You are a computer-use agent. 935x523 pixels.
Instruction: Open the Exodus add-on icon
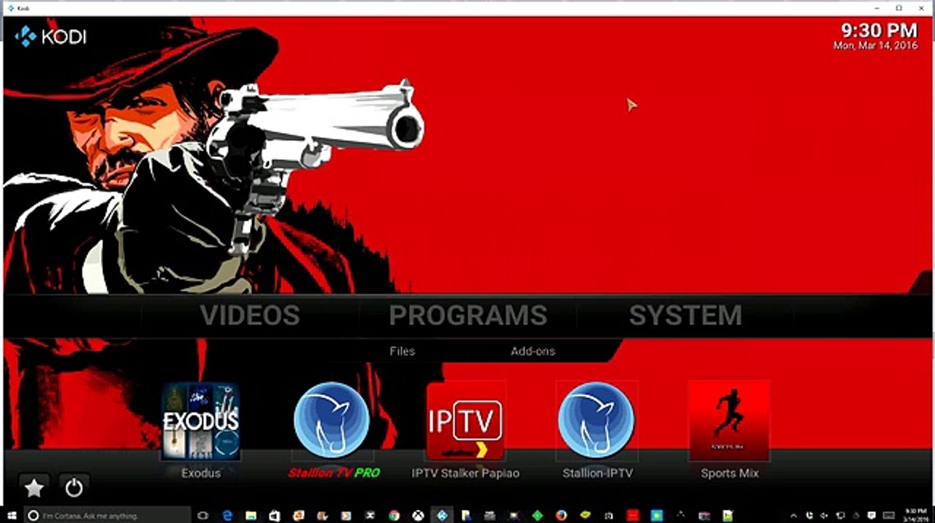click(200, 422)
